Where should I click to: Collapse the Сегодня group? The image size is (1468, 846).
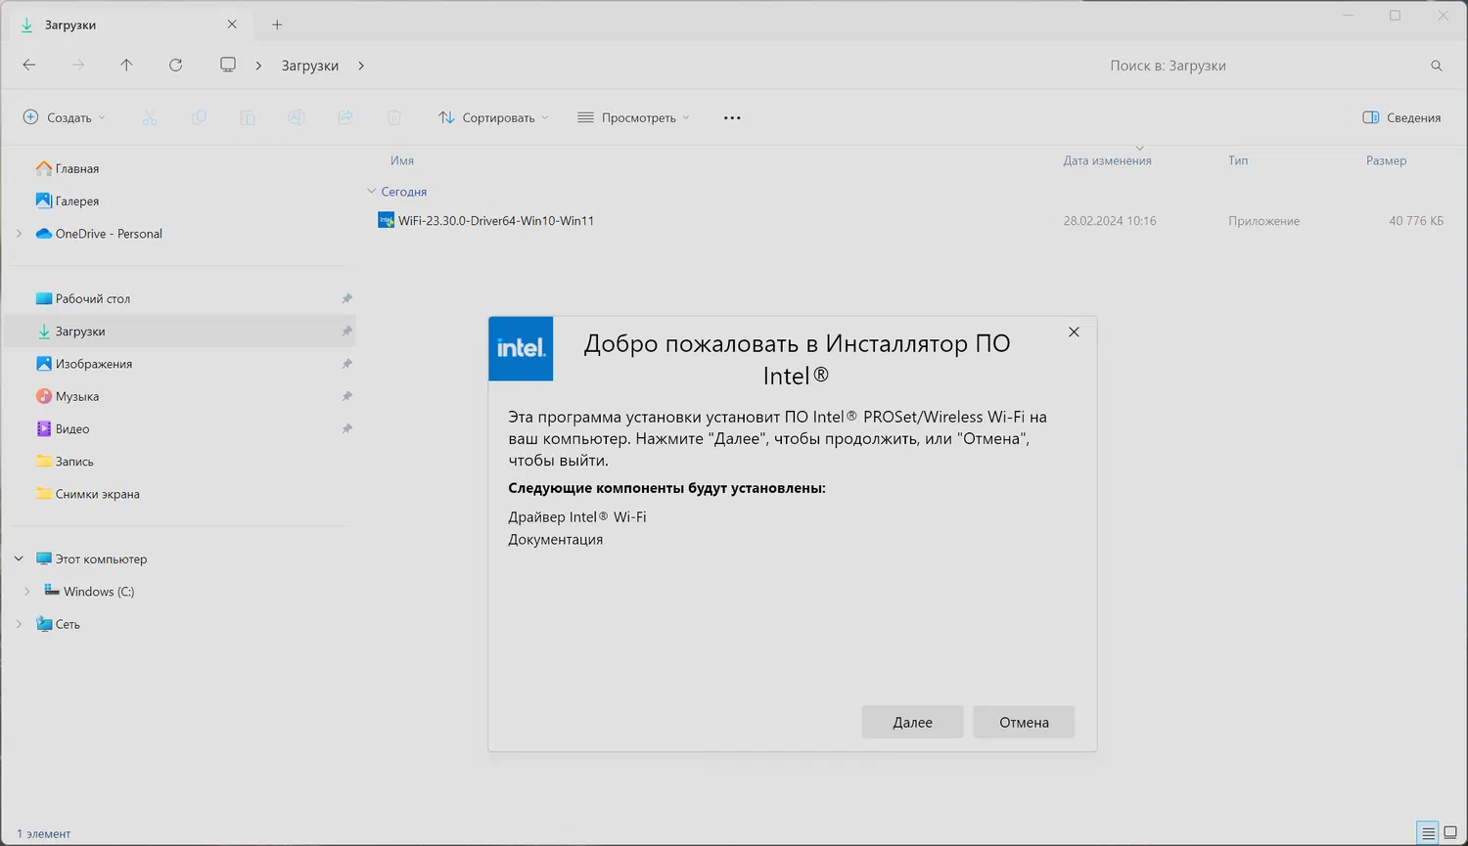click(371, 192)
